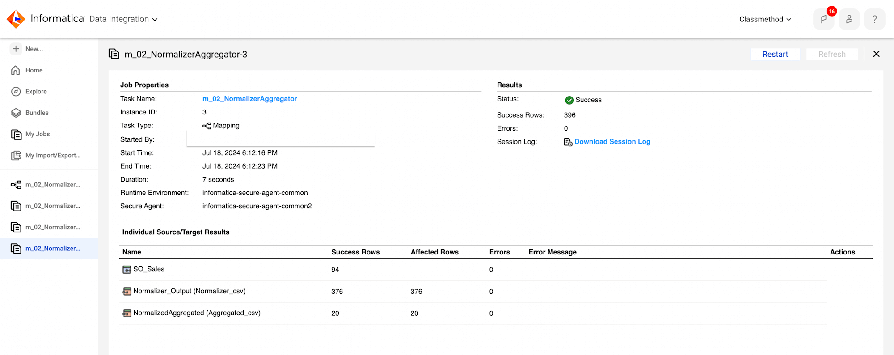
Task: Open the notifications flag icon
Action: [x=823, y=19]
